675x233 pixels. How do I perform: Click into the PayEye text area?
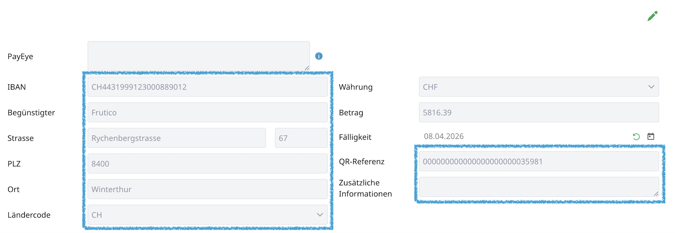198,56
